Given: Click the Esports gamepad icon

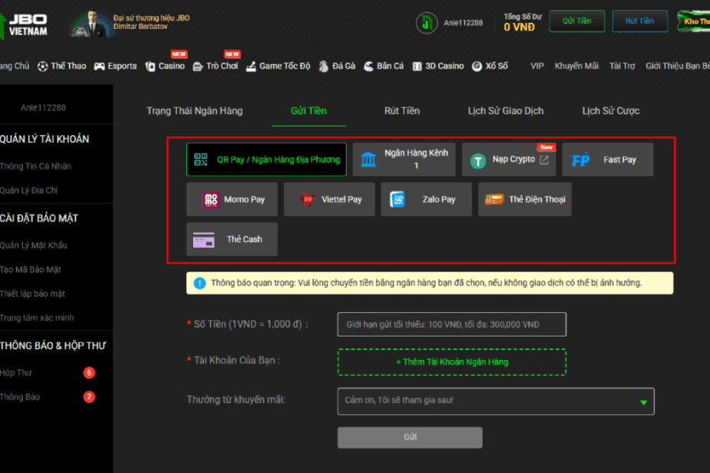Looking at the screenshot, I should 99,66.
